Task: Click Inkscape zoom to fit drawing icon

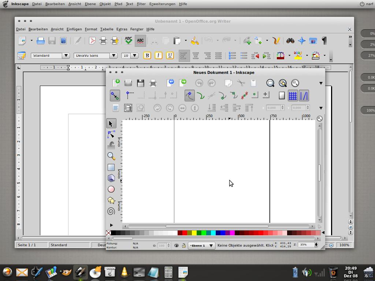Action: 283,83
